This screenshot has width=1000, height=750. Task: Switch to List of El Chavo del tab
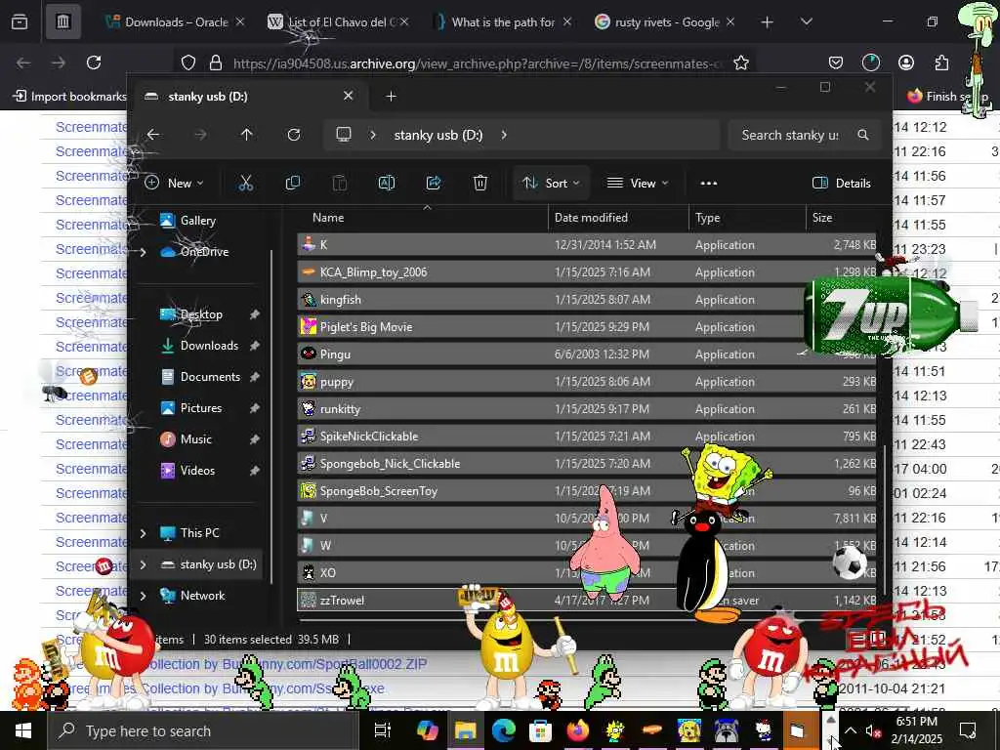338,21
